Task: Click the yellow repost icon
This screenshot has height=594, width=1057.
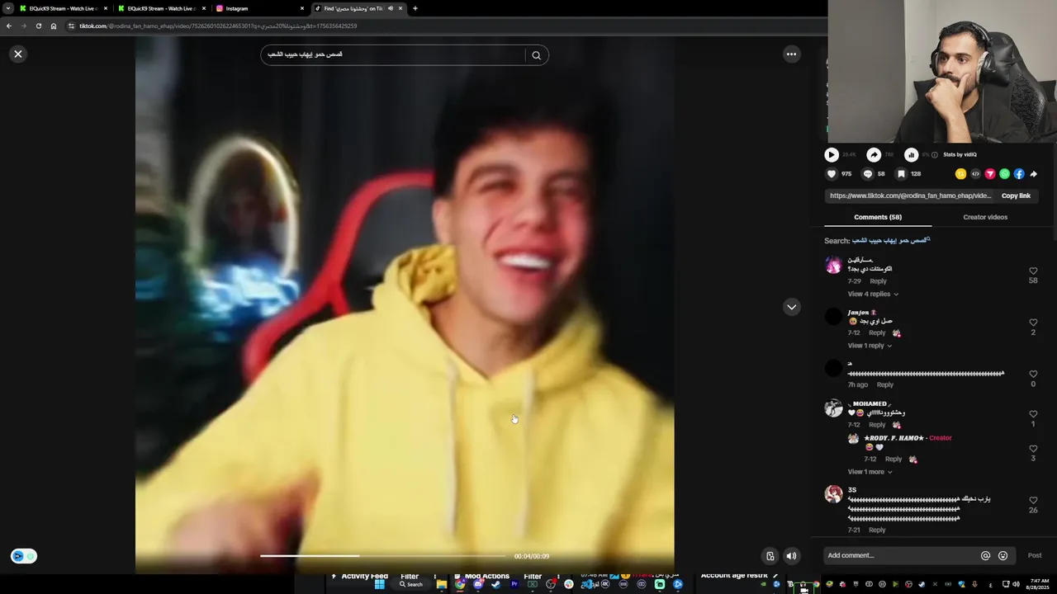Action: (x=960, y=174)
